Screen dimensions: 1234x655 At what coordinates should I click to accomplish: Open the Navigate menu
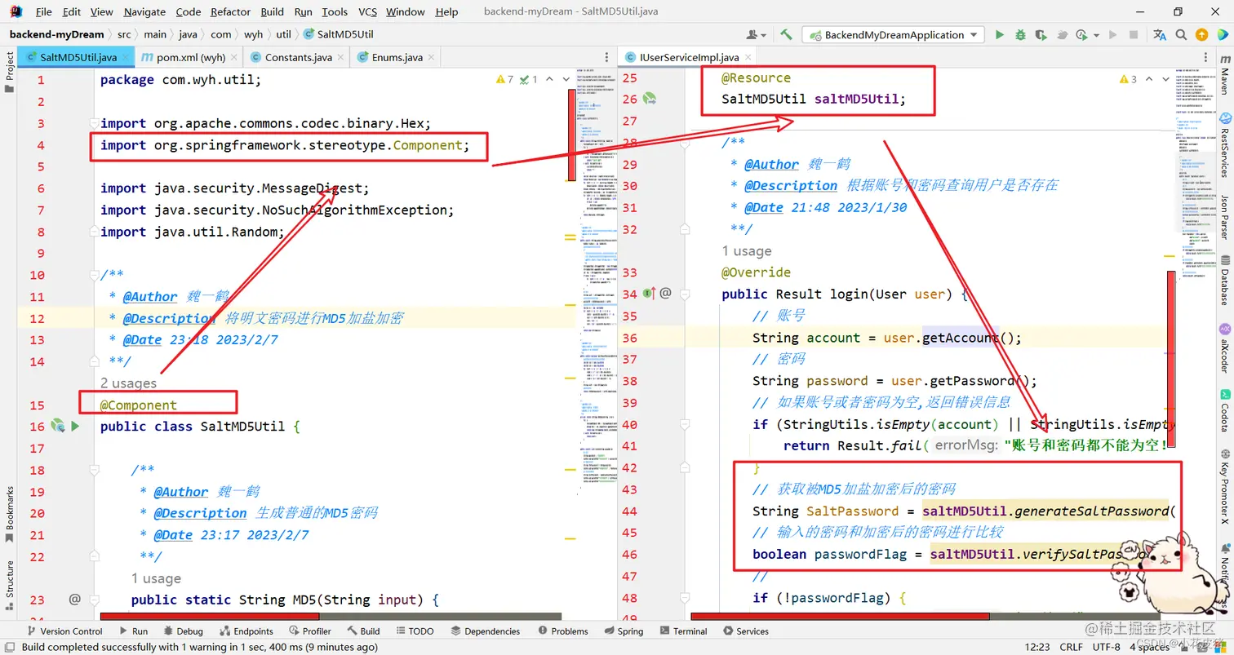tap(143, 11)
